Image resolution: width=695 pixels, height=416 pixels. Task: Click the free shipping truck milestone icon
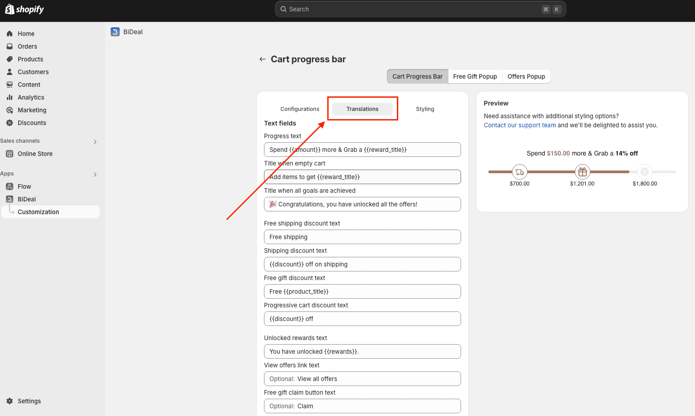coord(519,172)
